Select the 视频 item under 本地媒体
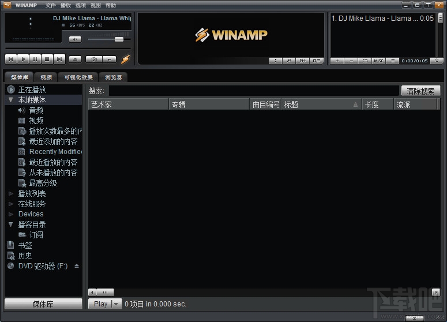Image resolution: width=447 pixels, height=322 pixels. [x=36, y=121]
